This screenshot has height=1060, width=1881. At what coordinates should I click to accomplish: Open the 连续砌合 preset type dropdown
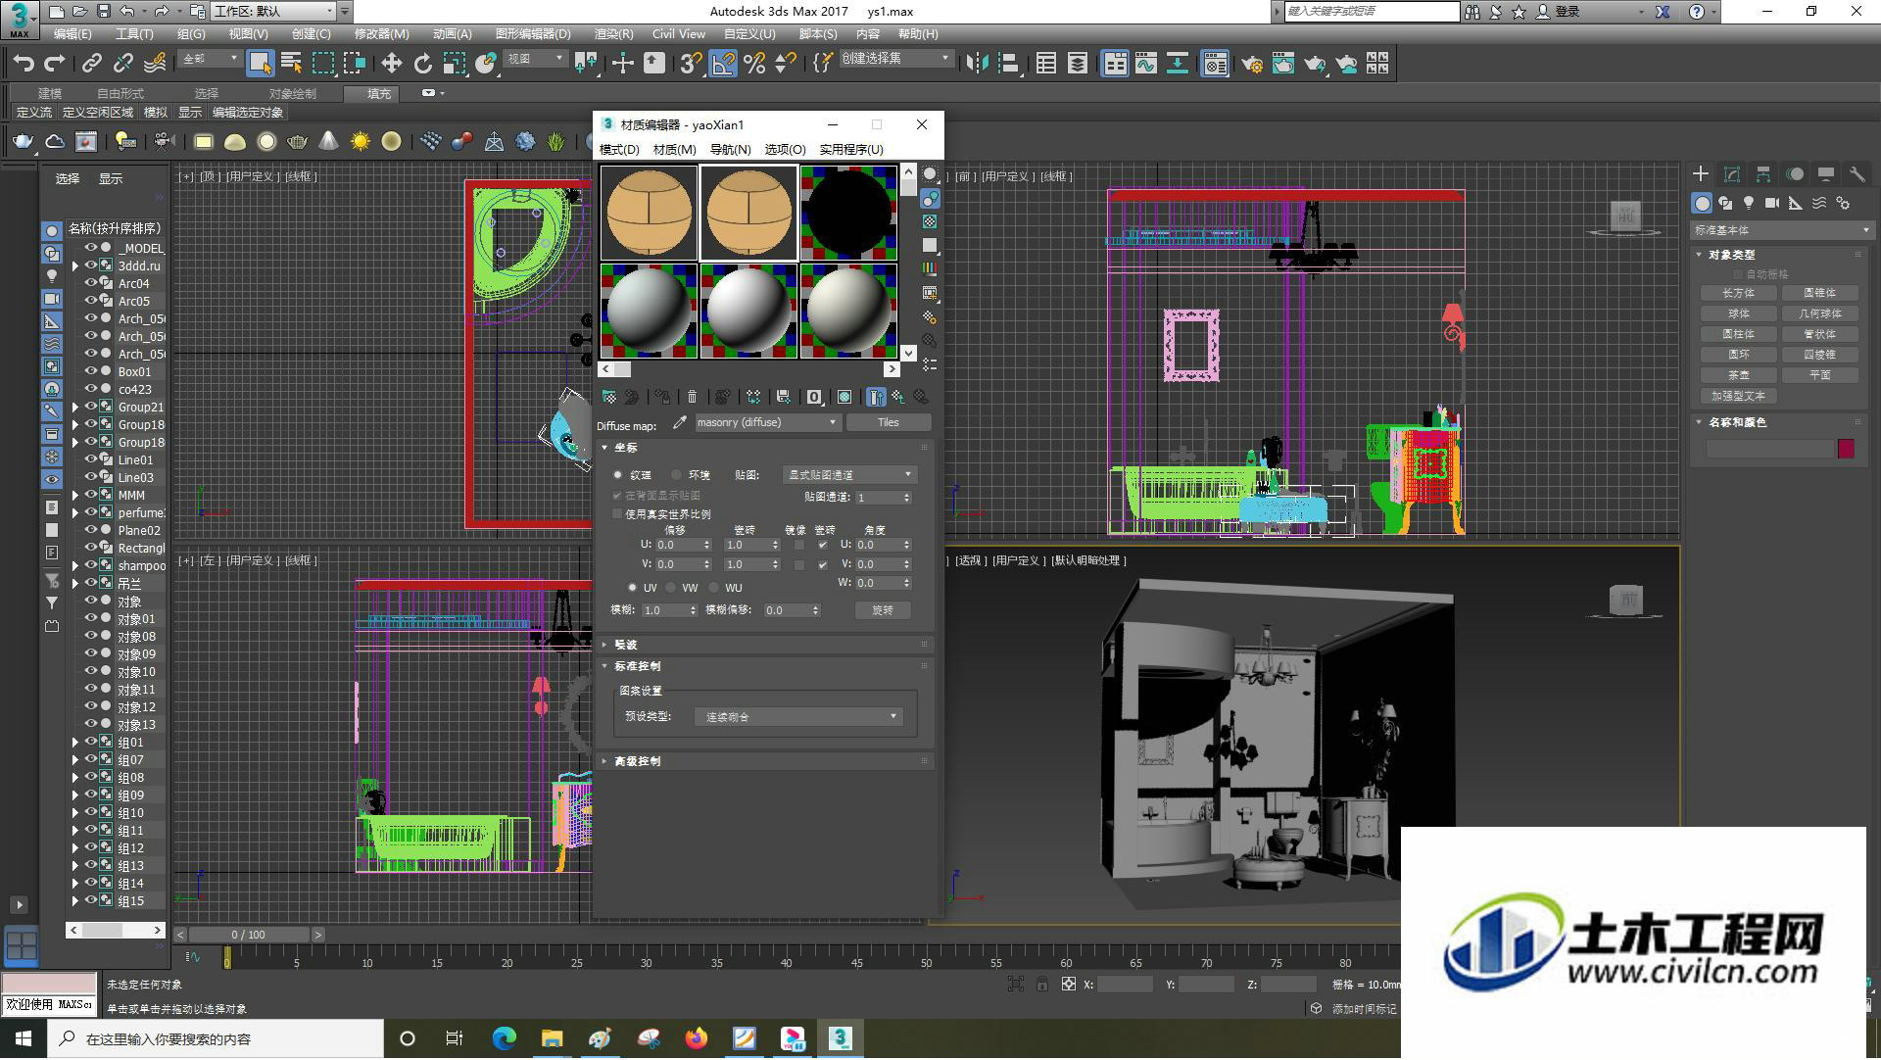click(797, 717)
